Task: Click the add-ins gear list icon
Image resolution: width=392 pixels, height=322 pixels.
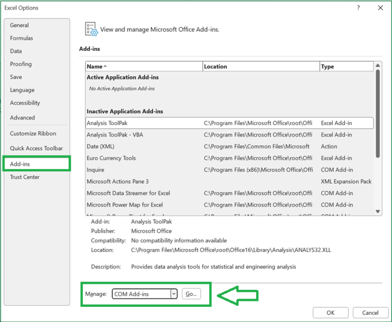Action: pyautogui.click(x=91, y=29)
